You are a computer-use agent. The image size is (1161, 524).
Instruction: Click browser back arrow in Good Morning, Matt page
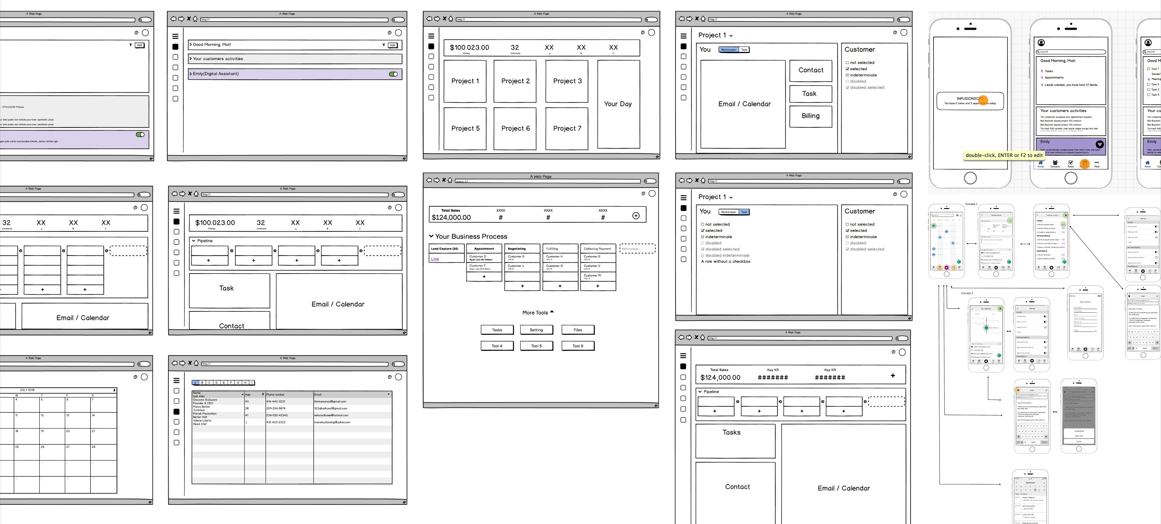[173, 19]
